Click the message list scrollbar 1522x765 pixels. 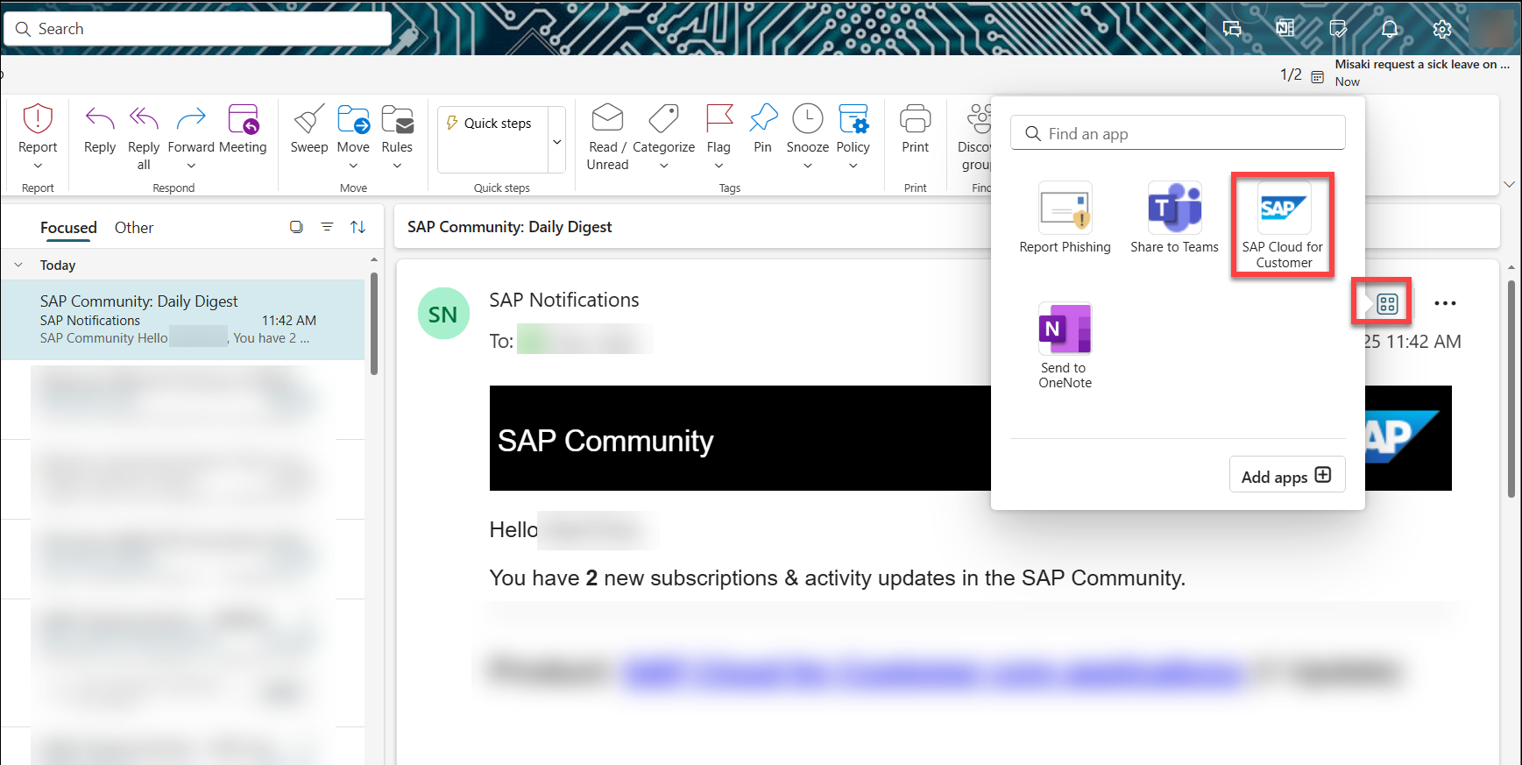pyautogui.click(x=374, y=324)
